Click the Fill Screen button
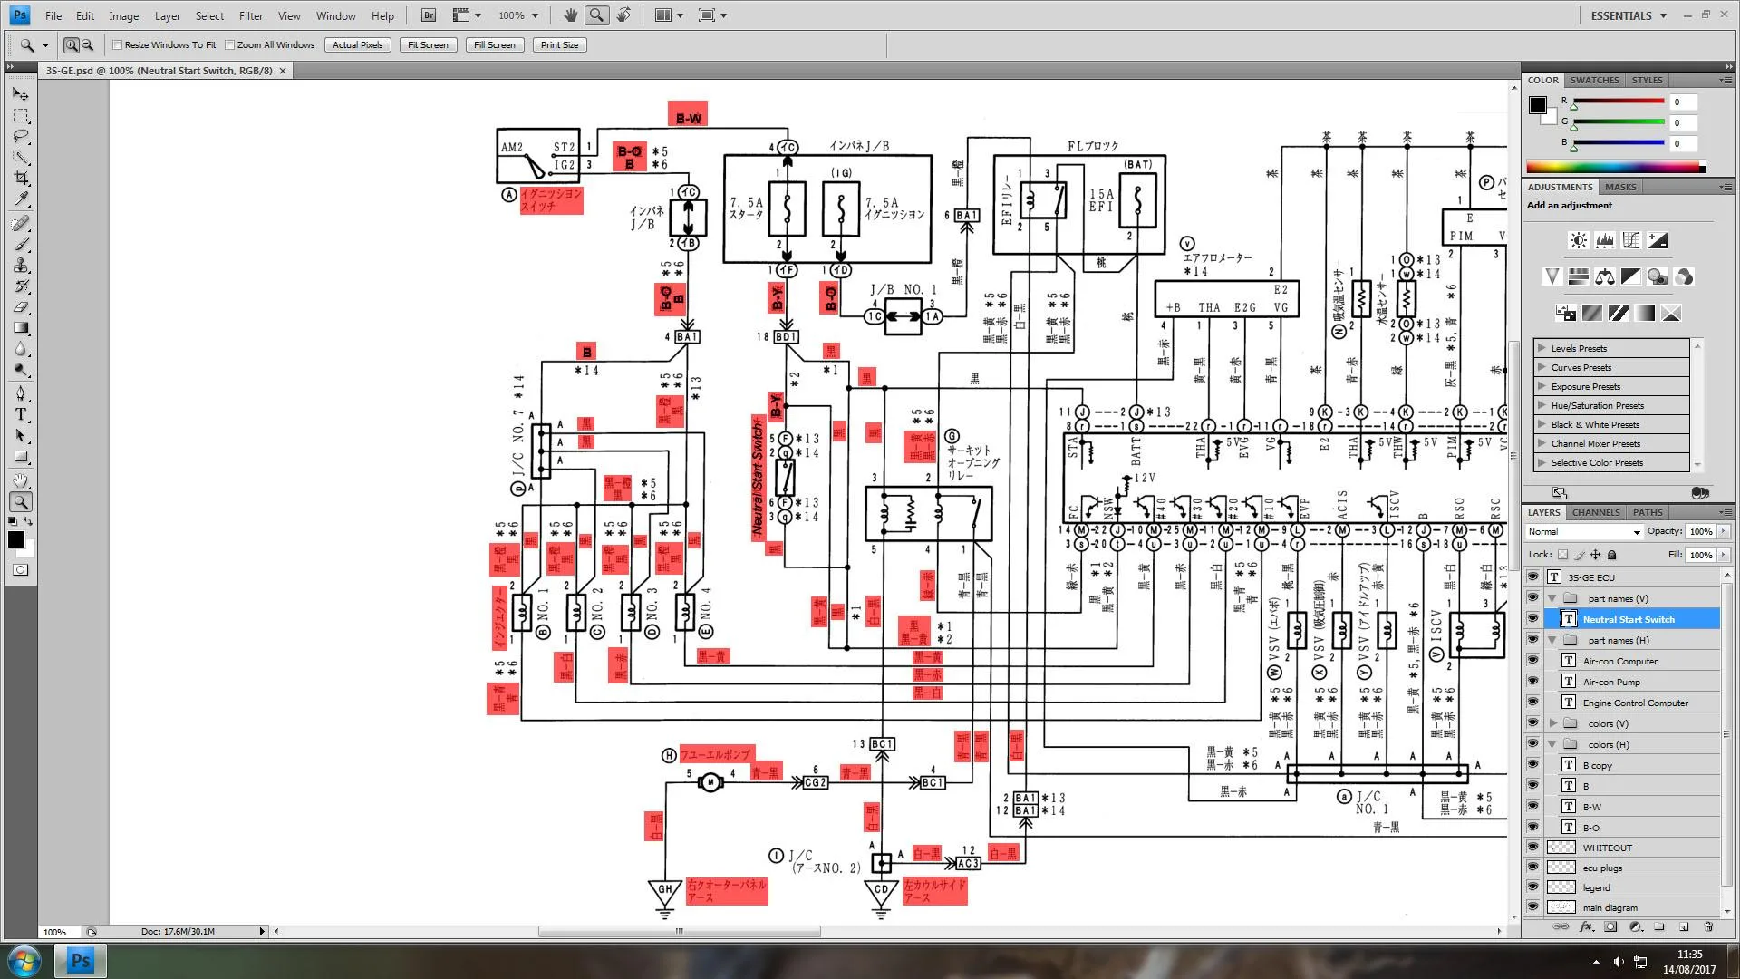 click(x=495, y=44)
